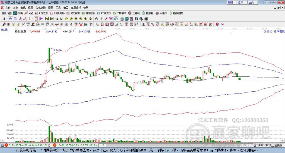
Task: Switch to the K线 candlestick view
Action: [x=29, y=13]
